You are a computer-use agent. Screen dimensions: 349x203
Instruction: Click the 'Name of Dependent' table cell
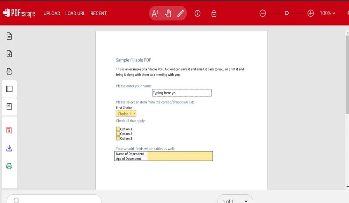[x=131, y=154]
